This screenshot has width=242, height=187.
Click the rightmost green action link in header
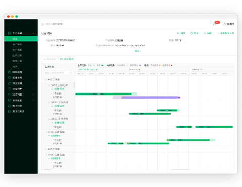tap(225, 33)
